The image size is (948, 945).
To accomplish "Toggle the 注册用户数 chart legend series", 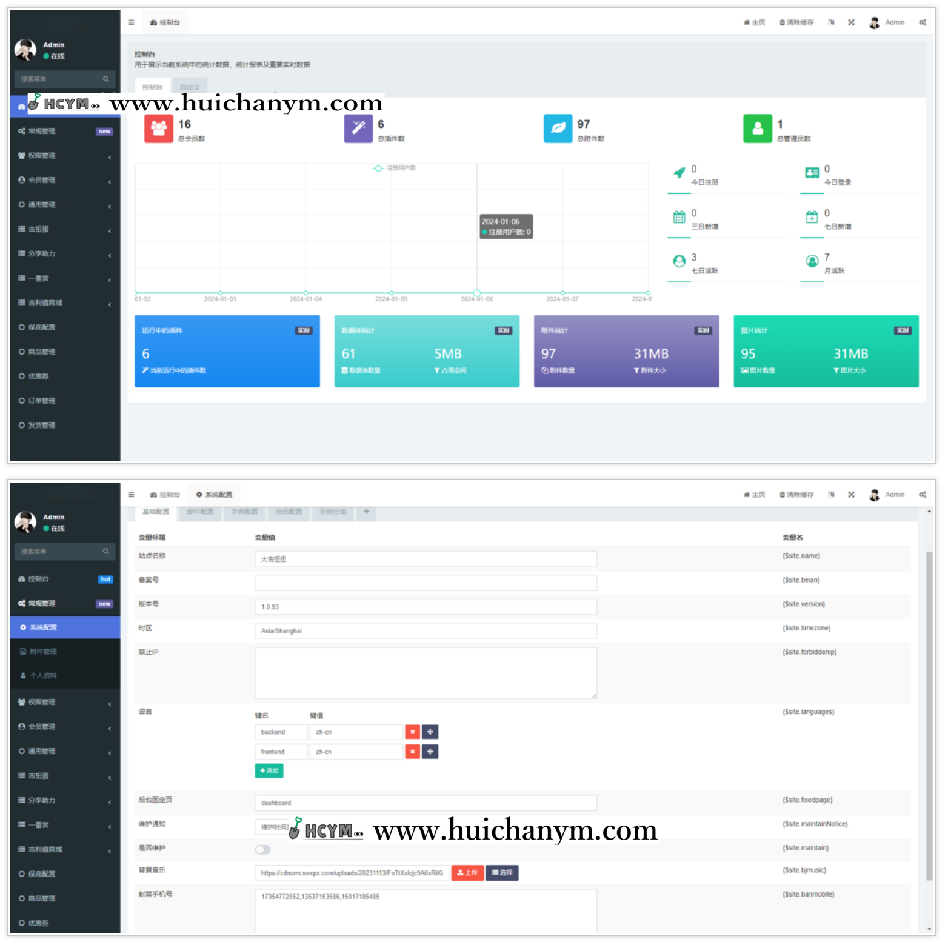I will (x=394, y=168).
